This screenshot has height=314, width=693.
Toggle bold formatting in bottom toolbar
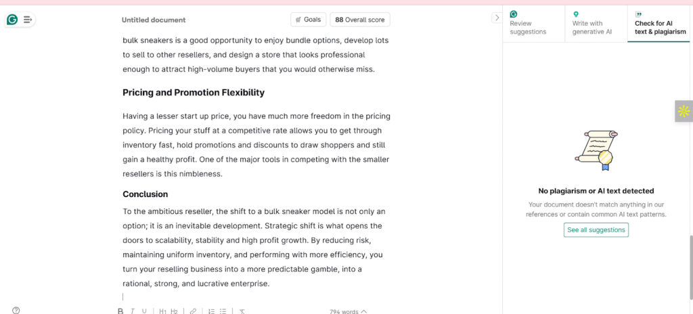120,311
